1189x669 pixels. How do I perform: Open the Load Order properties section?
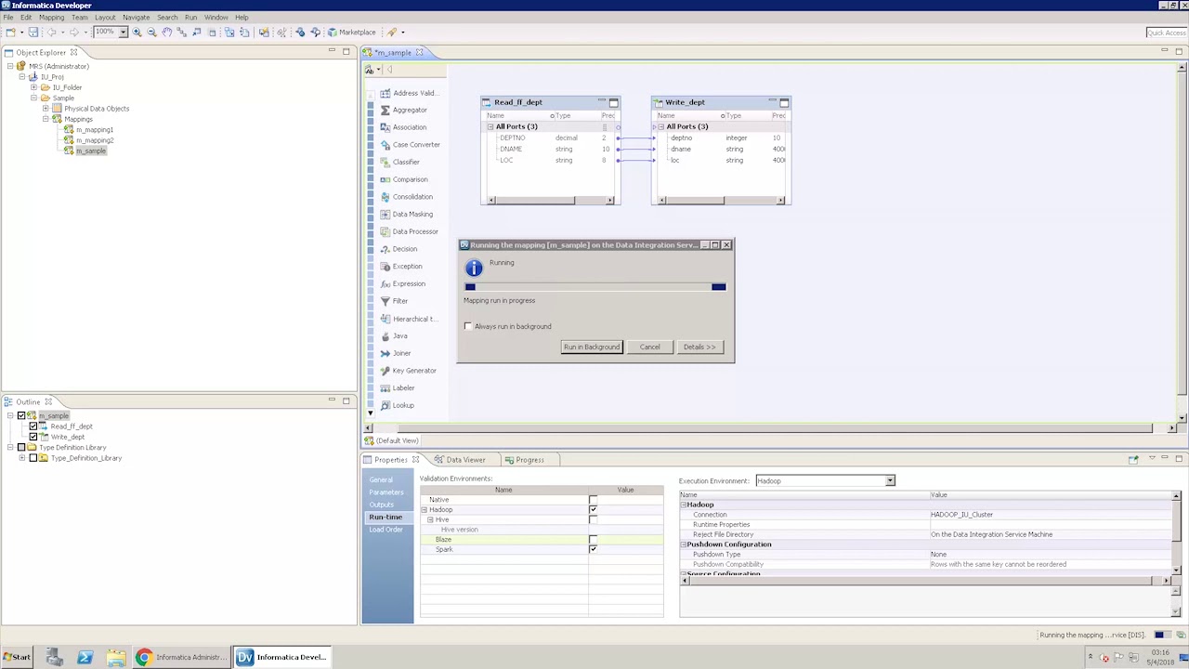(x=385, y=530)
